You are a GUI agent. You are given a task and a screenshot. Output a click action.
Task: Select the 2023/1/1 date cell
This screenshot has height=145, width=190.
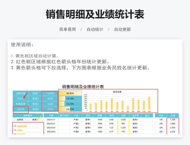(51, 120)
